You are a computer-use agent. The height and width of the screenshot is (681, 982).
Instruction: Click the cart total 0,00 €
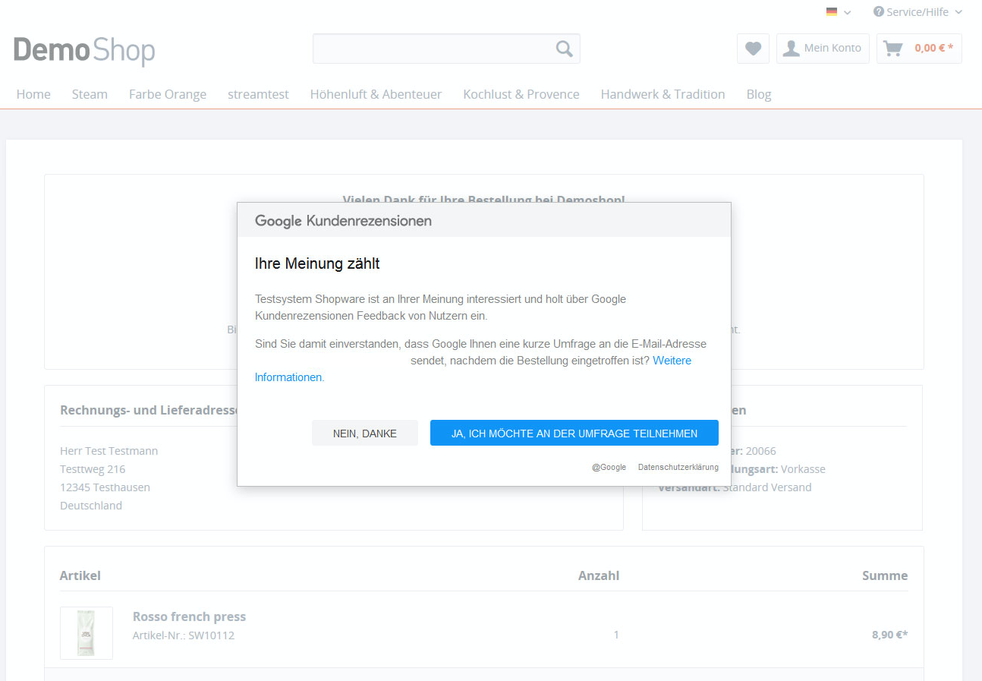(933, 48)
